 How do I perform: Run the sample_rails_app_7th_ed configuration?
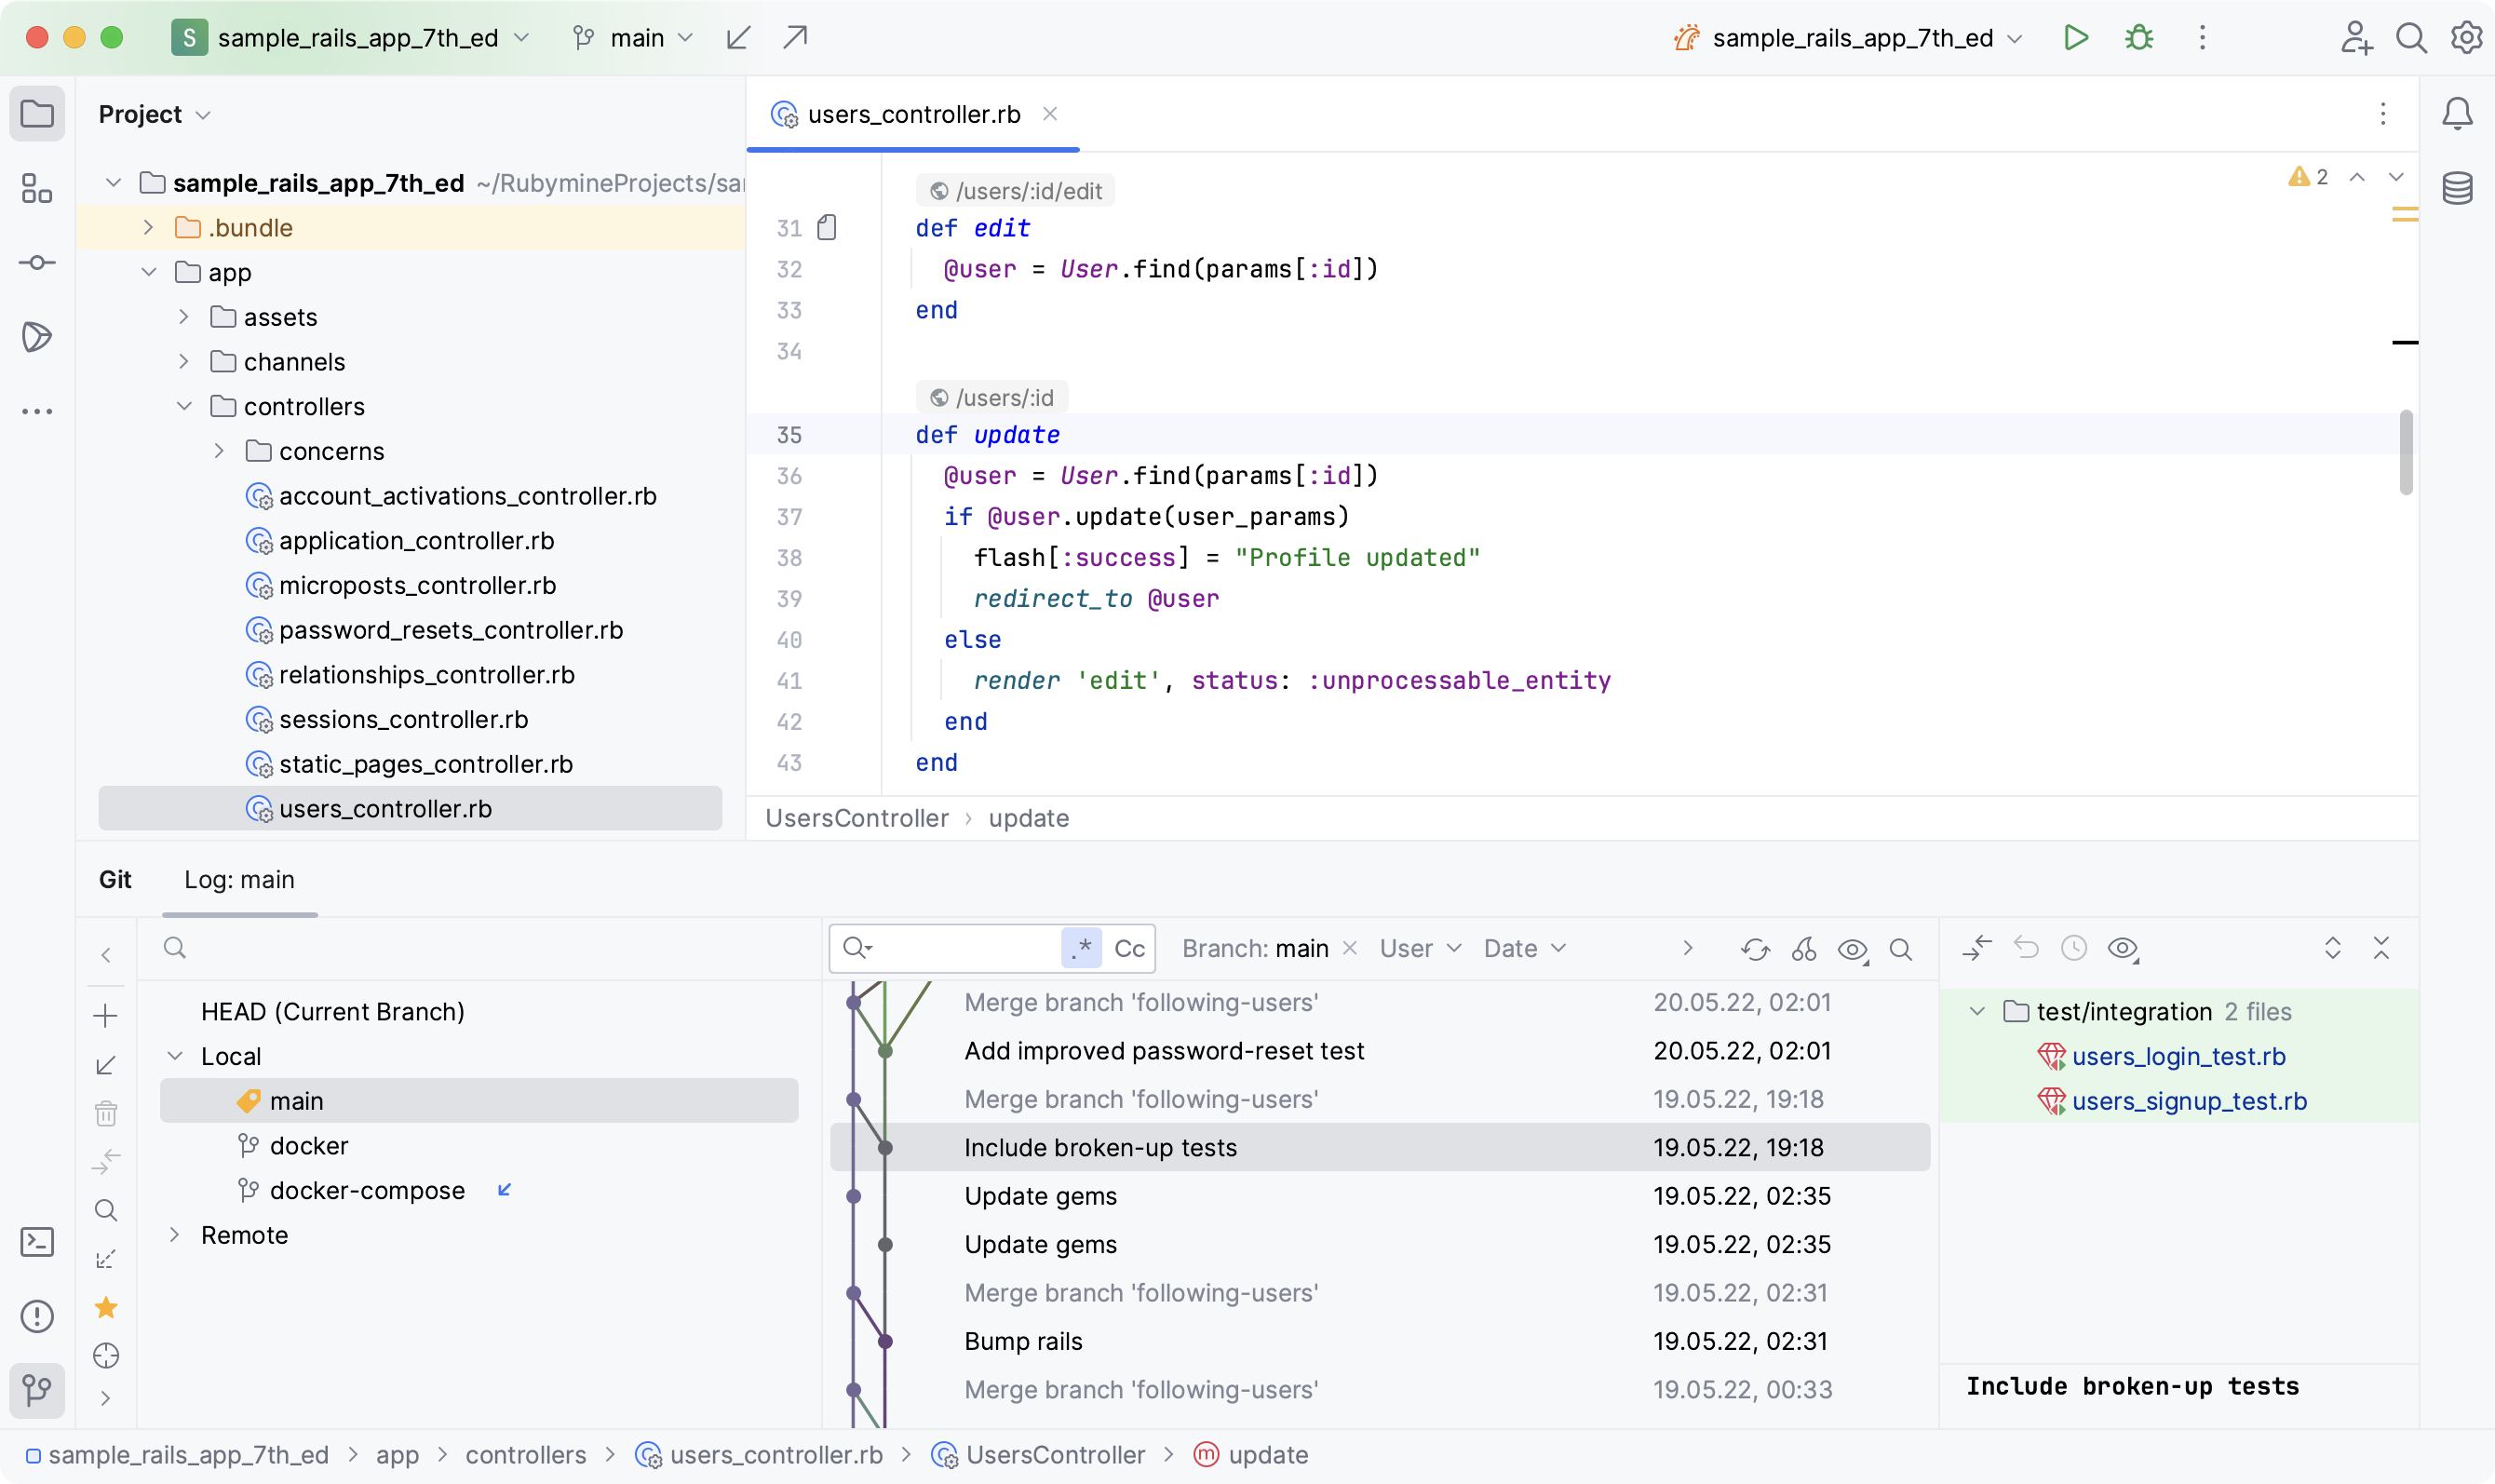(x=2076, y=37)
